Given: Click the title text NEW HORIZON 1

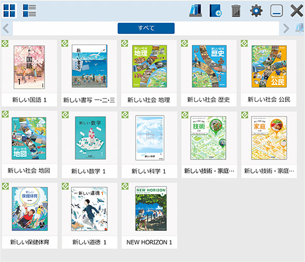Looking at the screenshot, I should click(149, 242).
